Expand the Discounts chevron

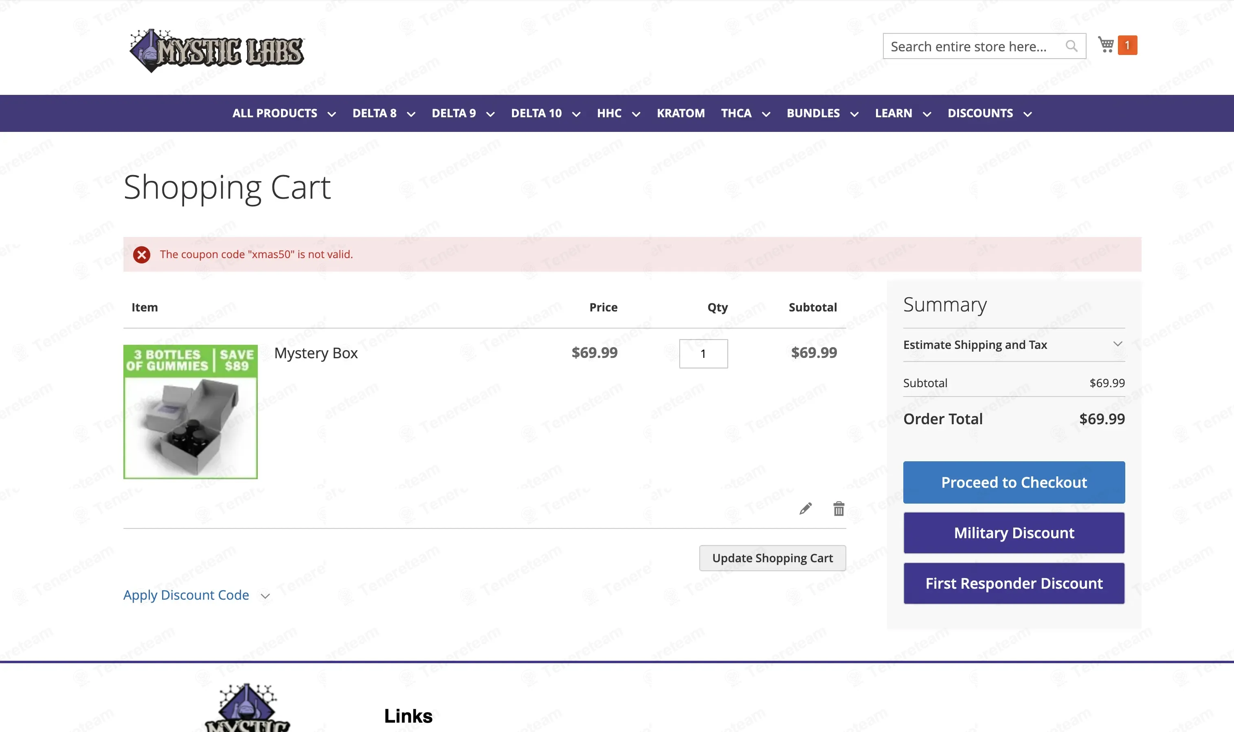[1028, 114]
